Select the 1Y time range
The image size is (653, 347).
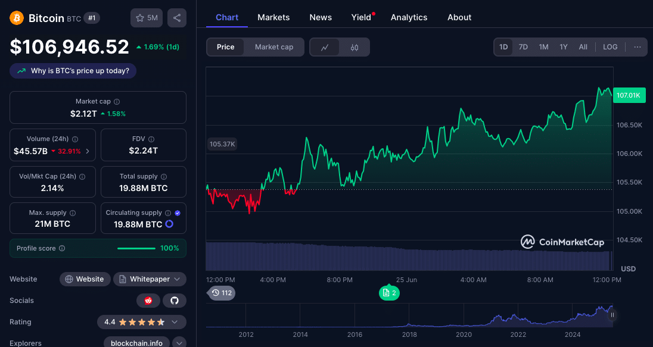[x=564, y=47]
